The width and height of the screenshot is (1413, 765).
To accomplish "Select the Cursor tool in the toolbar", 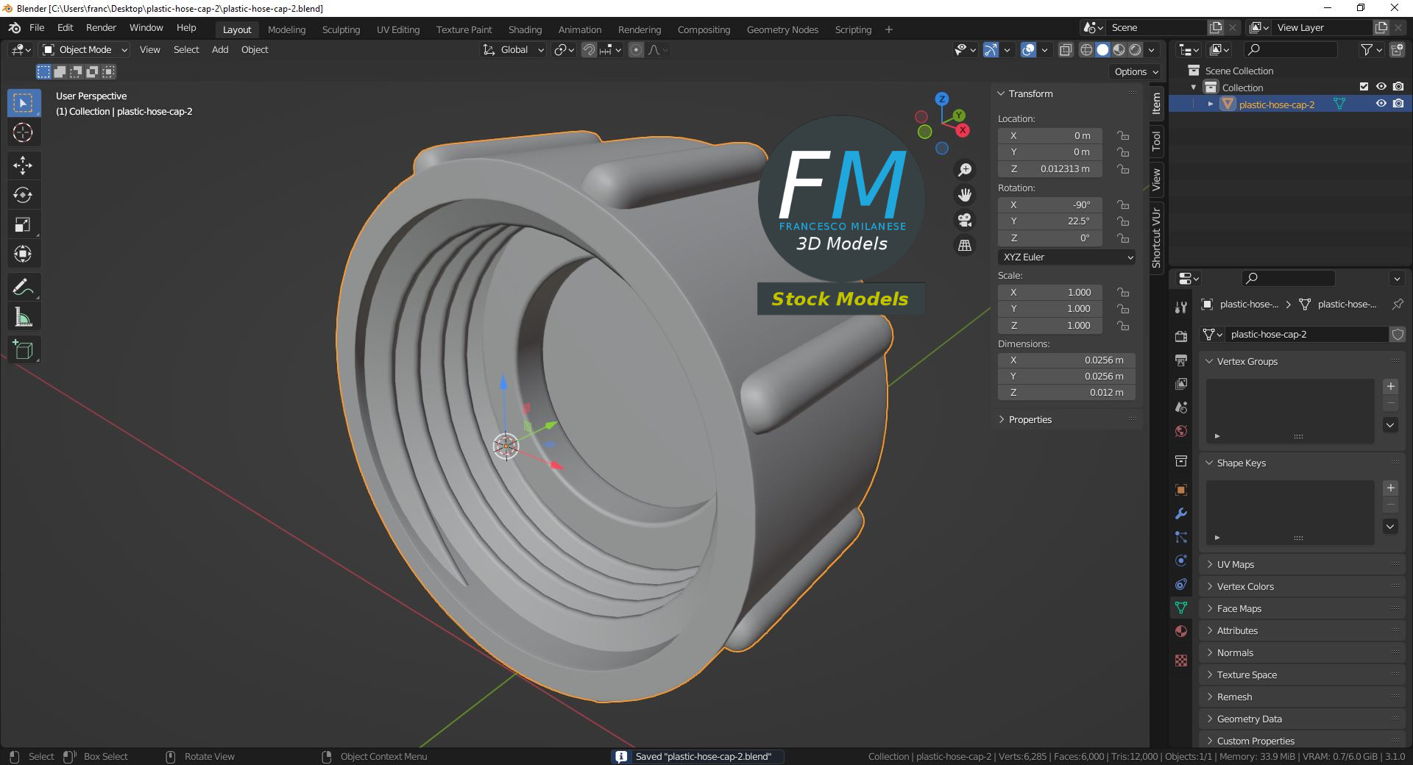I will tap(23, 133).
